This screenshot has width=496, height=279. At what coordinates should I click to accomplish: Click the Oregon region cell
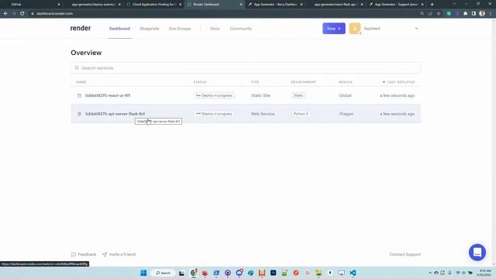click(346, 114)
